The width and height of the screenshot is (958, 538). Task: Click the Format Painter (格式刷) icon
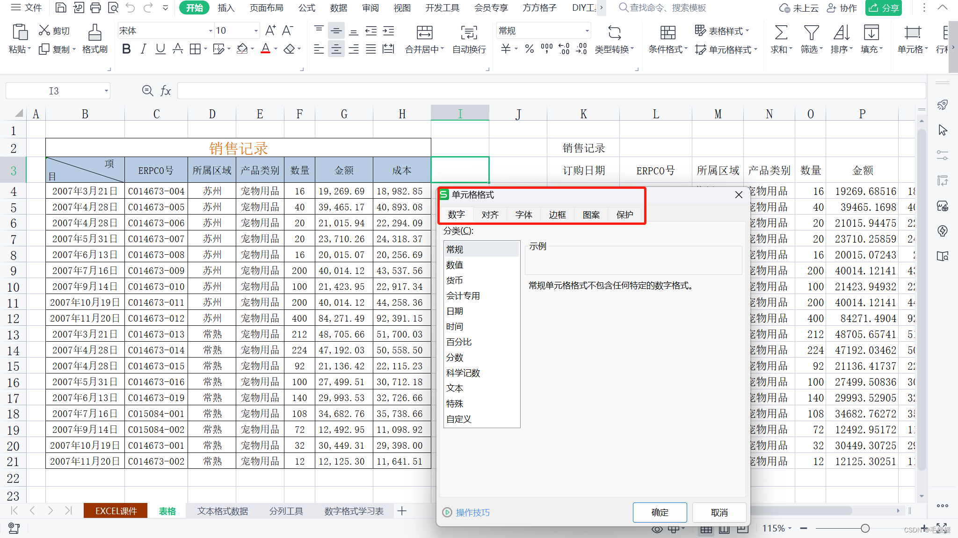point(94,33)
